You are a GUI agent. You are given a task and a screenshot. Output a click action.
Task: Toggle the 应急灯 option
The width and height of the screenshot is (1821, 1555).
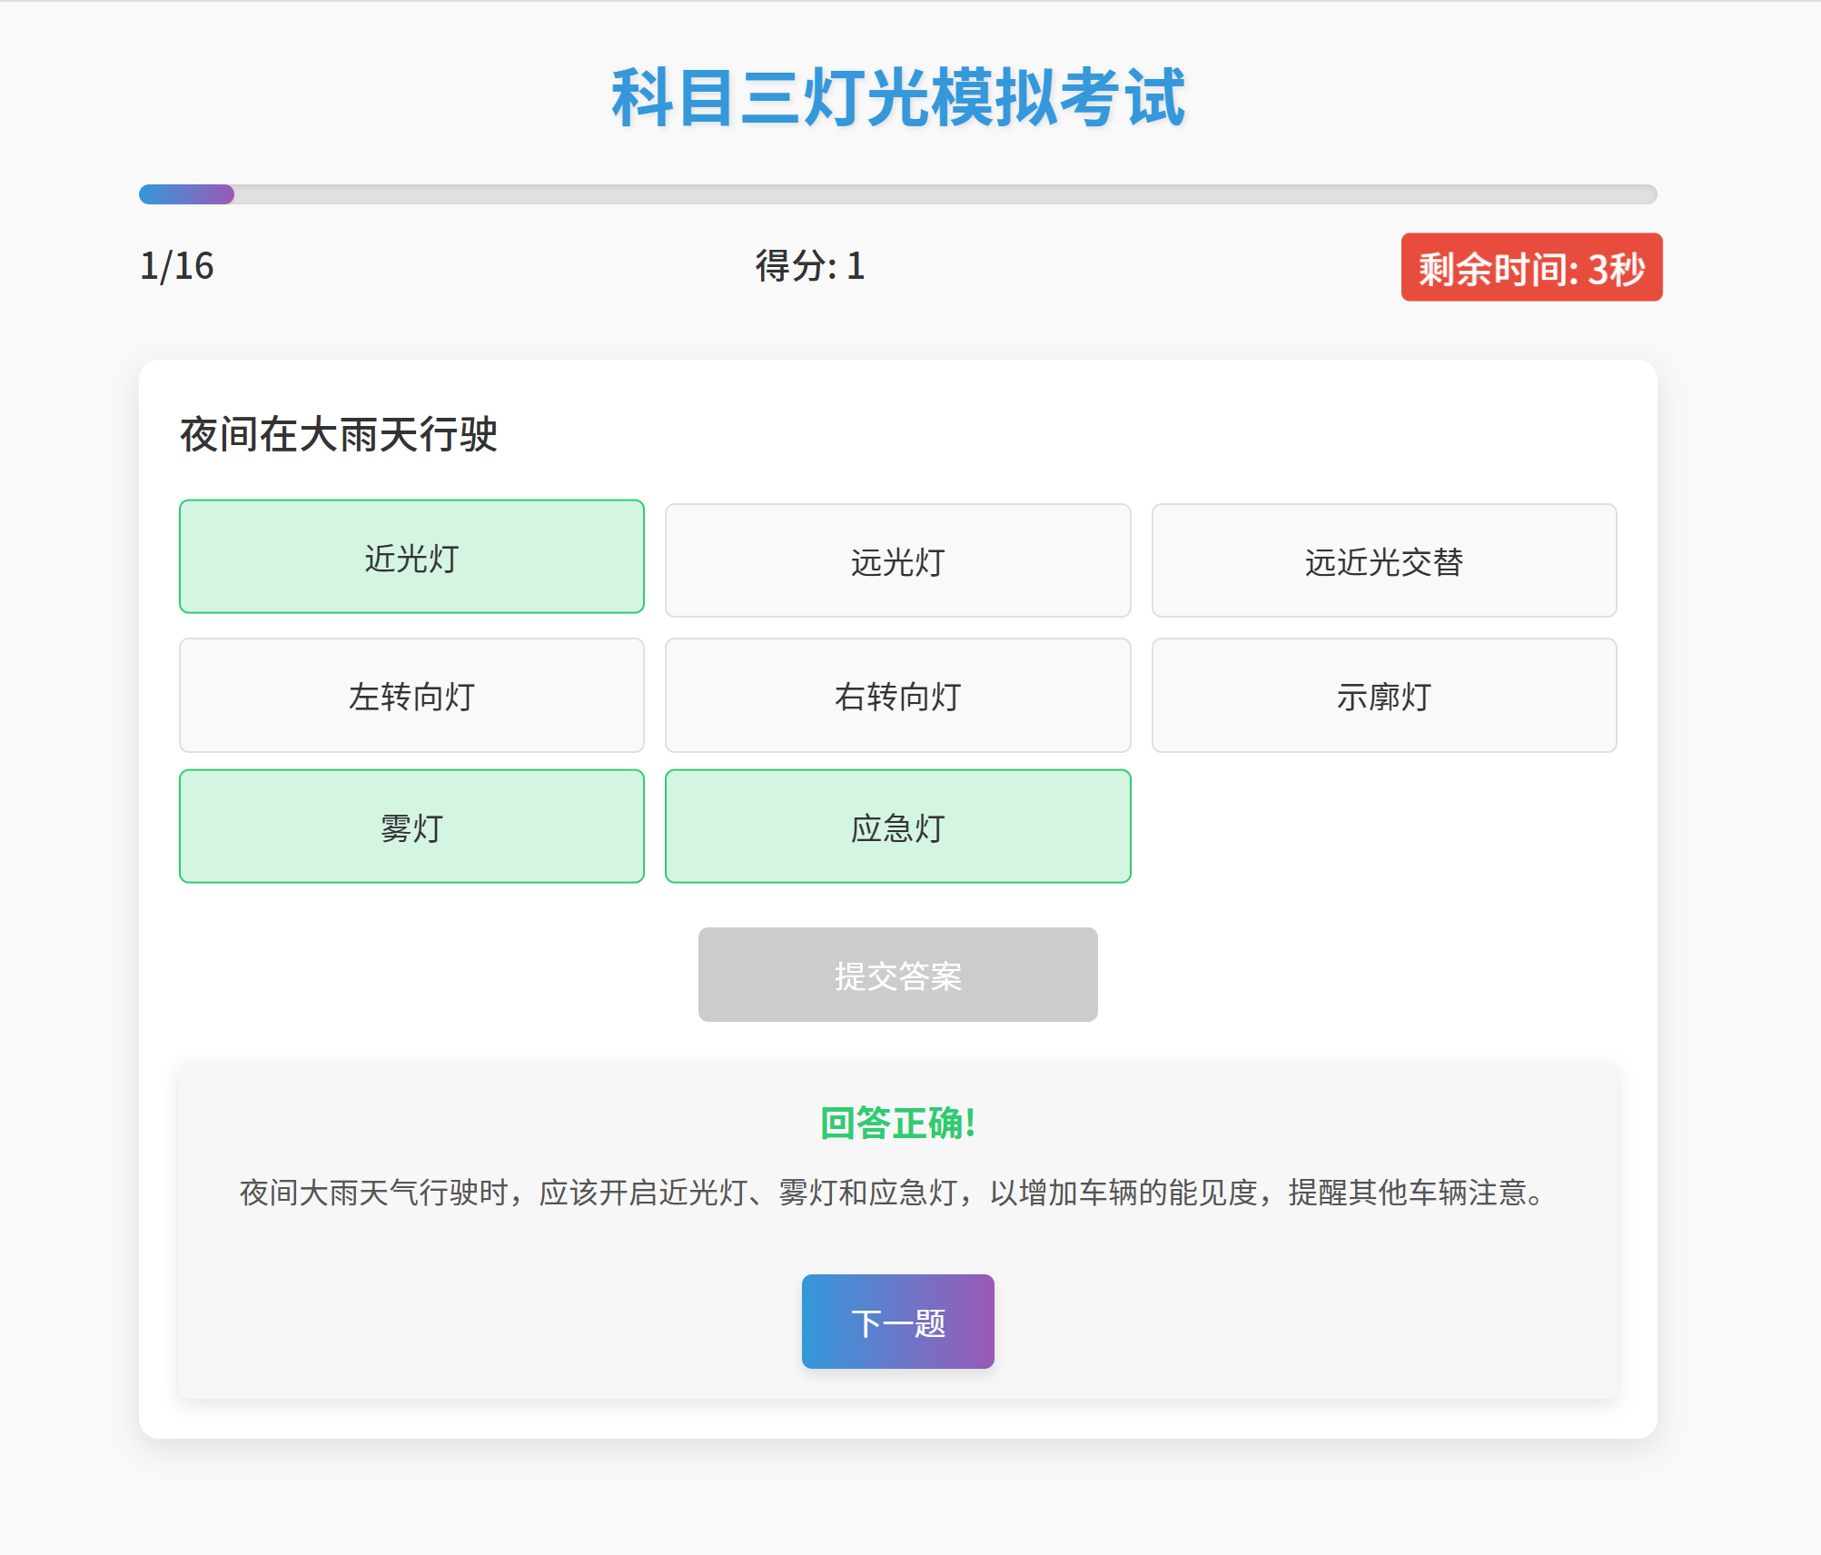click(897, 827)
